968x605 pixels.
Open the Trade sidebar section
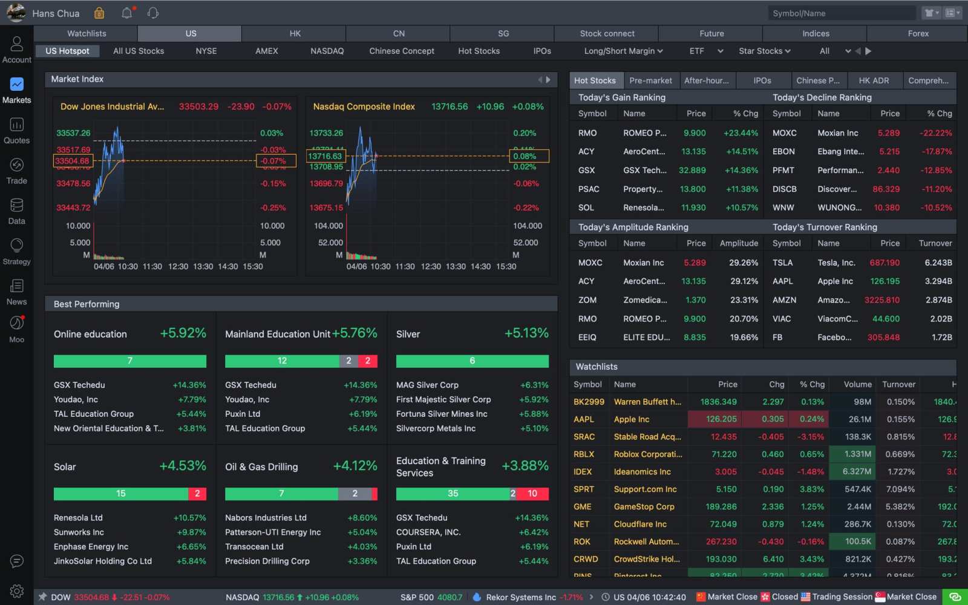pos(16,171)
